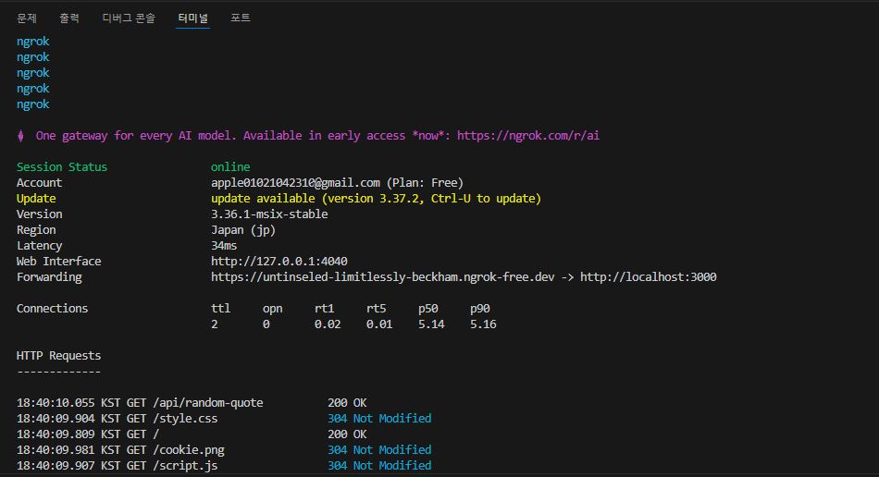Select the 디버그 콘솔 tab
The height and width of the screenshot is (477, 879).
pos(129,18)
